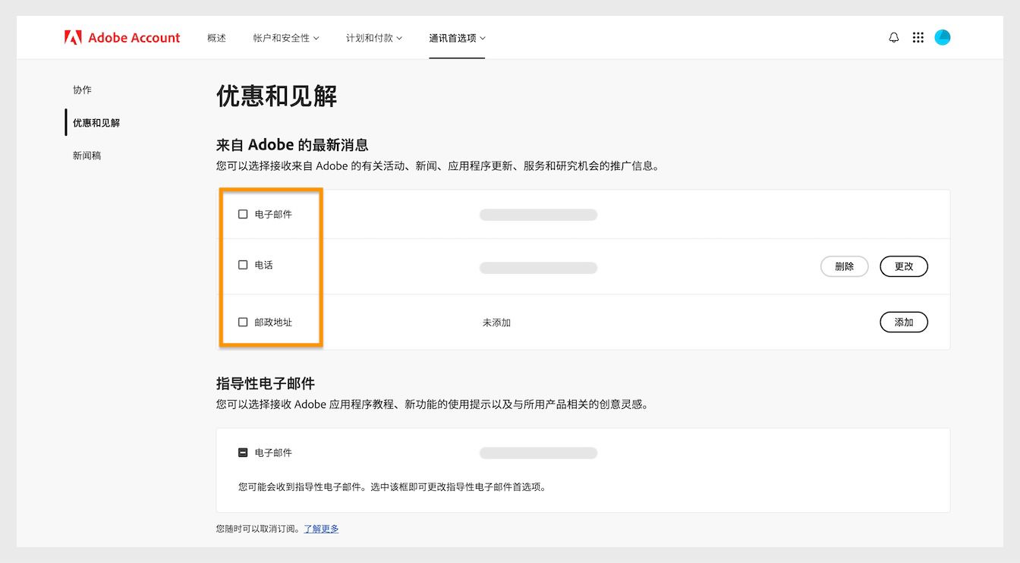Image resolution: width=1020 pixels, height=563 pixels.
Task: Select 优惠和见解 in the sidebar
Action: click(96, 122)
